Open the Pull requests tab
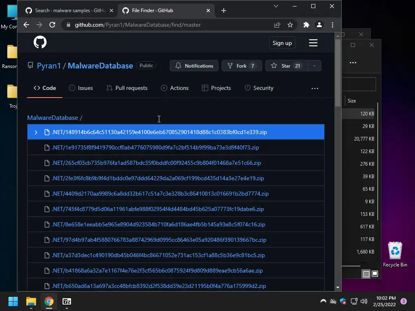The height and width of the screenshot is (311, 415). point(127,88)
